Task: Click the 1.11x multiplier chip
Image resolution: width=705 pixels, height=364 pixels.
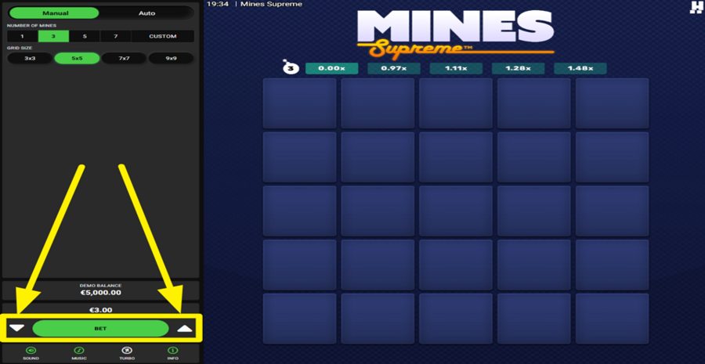Action: (x=456, y=68)
